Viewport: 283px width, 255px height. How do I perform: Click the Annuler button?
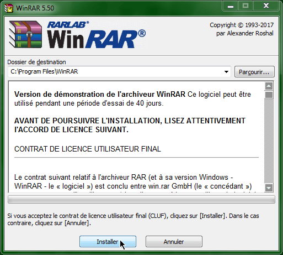(x=174, y=241)
